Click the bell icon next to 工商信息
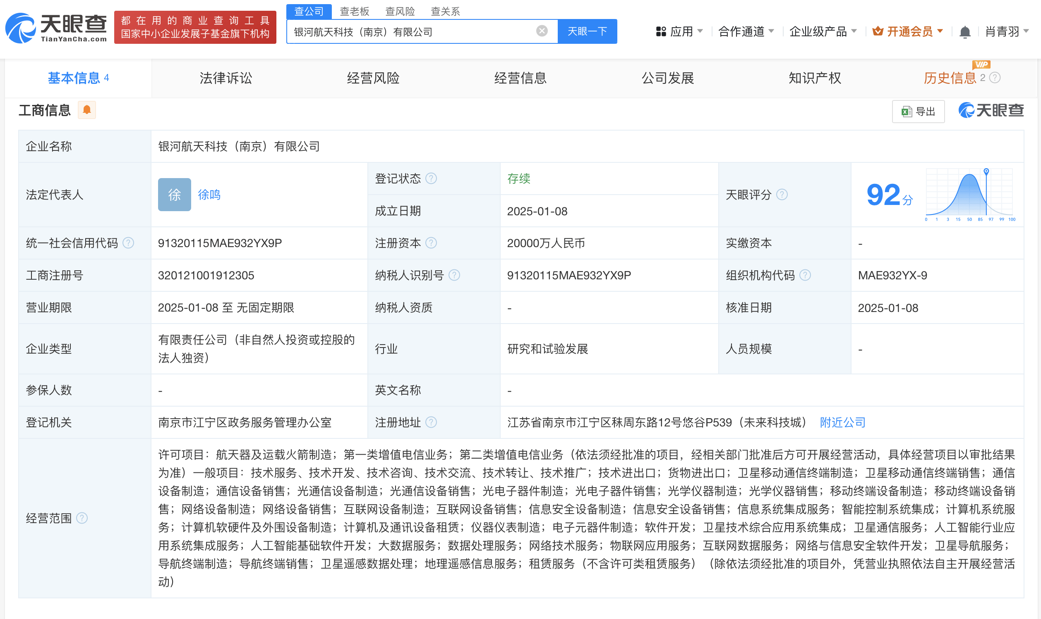Image resolution: width=1041 pixels, height=619 pixels. [x=87, y=110]
